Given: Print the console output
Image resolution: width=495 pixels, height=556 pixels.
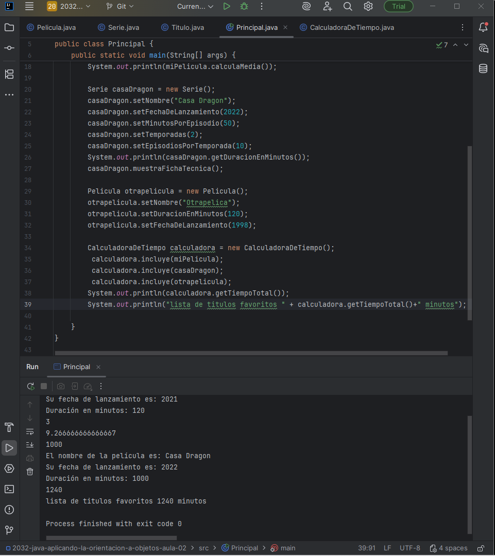Looking at the screenshot, I should 30,458.
